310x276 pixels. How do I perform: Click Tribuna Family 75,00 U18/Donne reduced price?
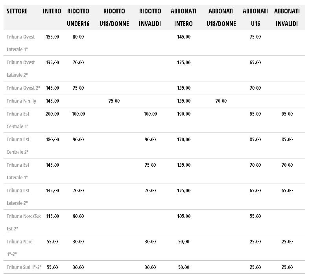114,101
